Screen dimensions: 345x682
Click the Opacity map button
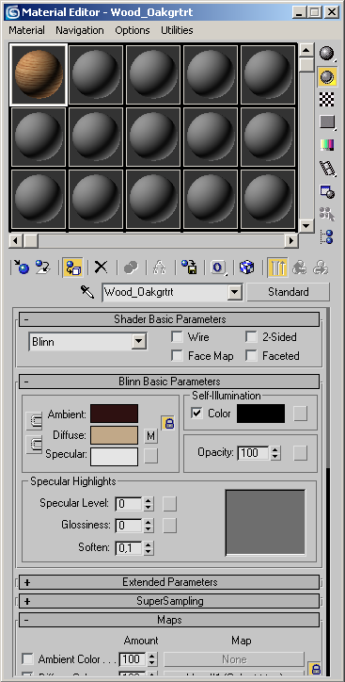(300, 453)
